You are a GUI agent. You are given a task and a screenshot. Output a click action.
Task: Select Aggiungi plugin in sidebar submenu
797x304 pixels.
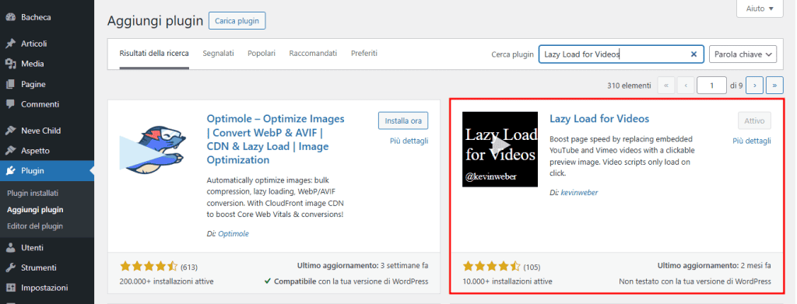click(35, 210)
